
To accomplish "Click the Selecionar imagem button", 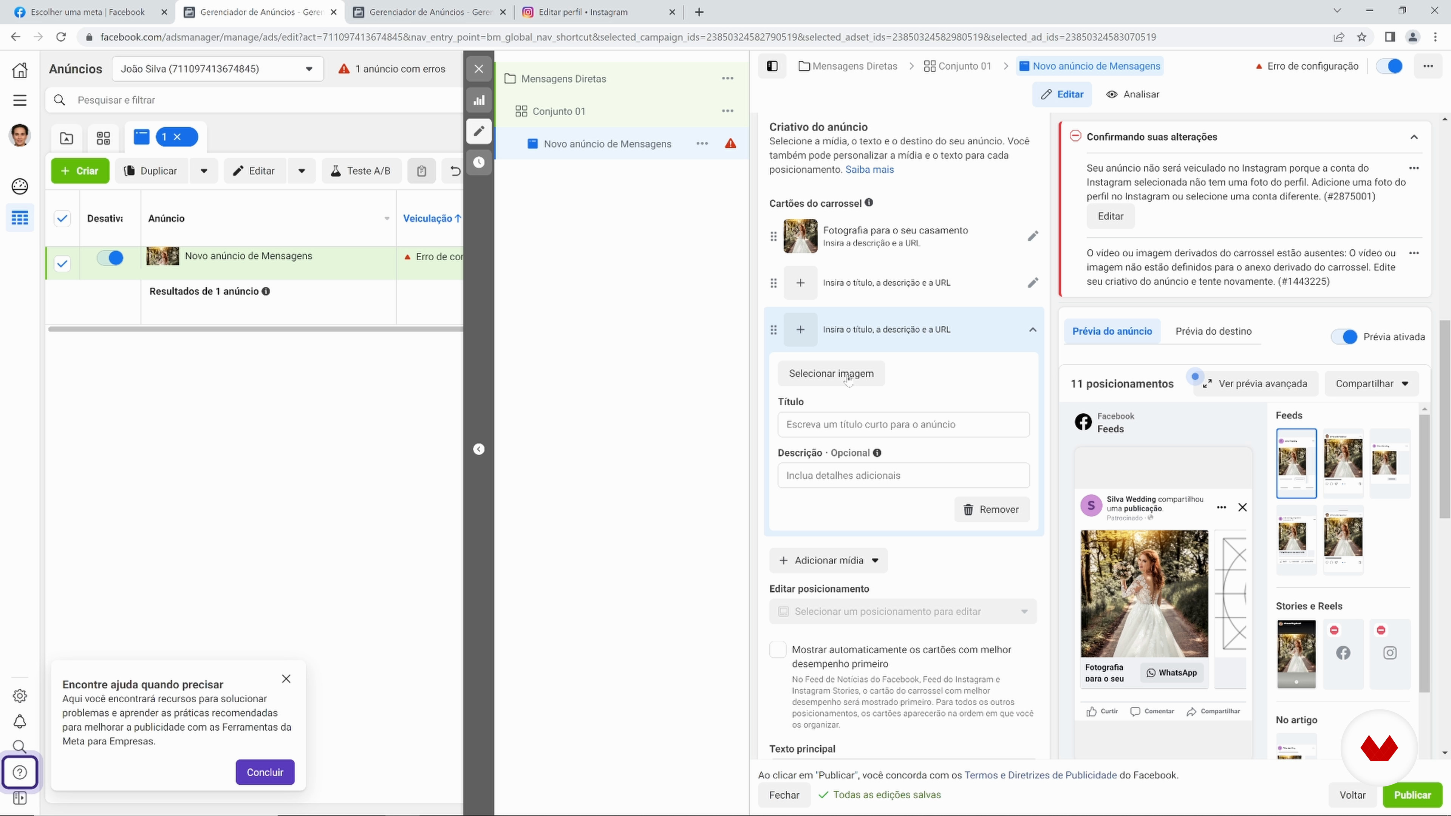I will pyautogui.click(x=831, y=374).
